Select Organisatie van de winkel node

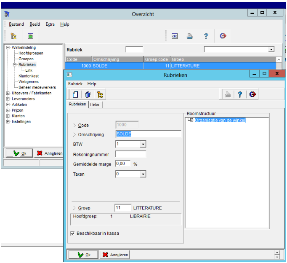(x=220, y=120)
